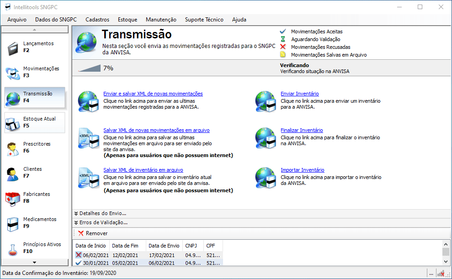Expand Detalhes do Envio section
Screen dimensions: 452x279
(x=100, y=213)
